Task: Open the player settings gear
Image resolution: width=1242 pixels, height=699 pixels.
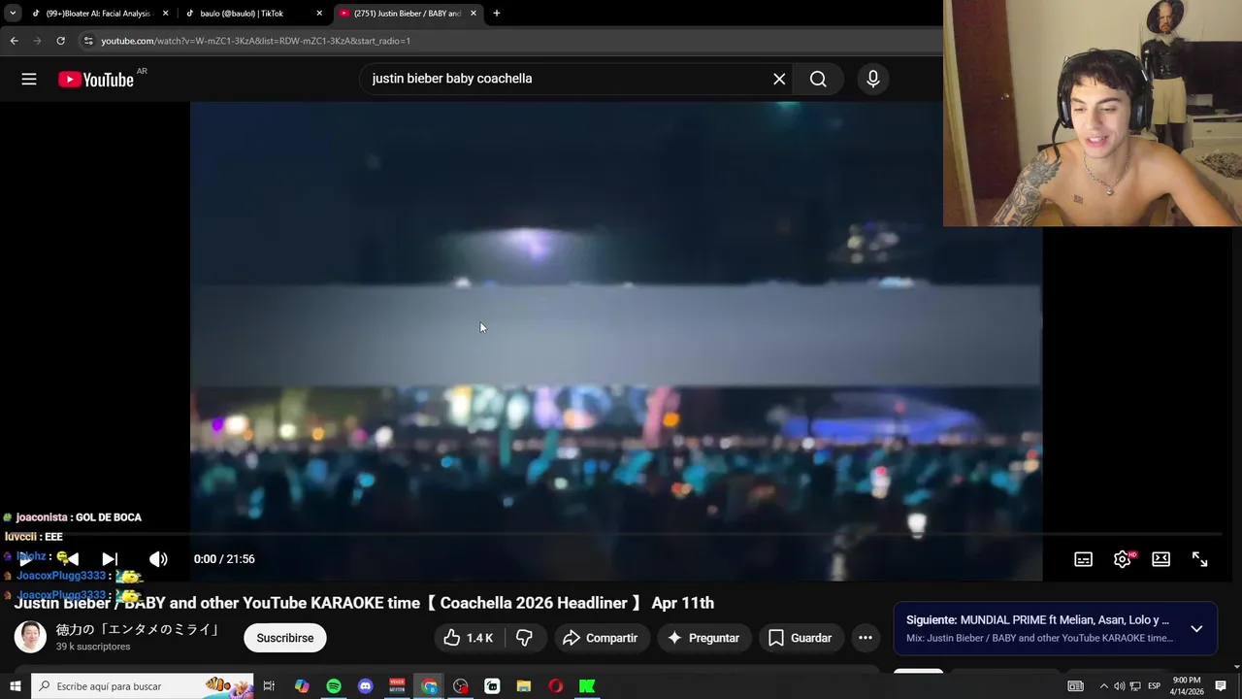Action: [x=1123, y=559]
